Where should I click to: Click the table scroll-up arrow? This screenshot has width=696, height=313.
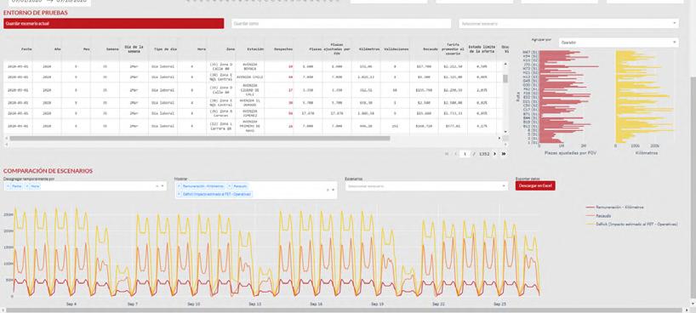[x=505, y=64]
